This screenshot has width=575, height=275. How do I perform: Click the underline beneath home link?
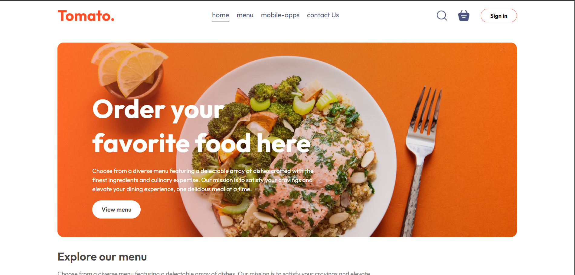coord(221,21)
